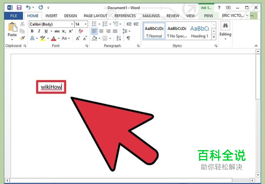Viewport: 265px width, 184px height.
Task: Open the Editing group menu
Action: [x=225, y=30]
